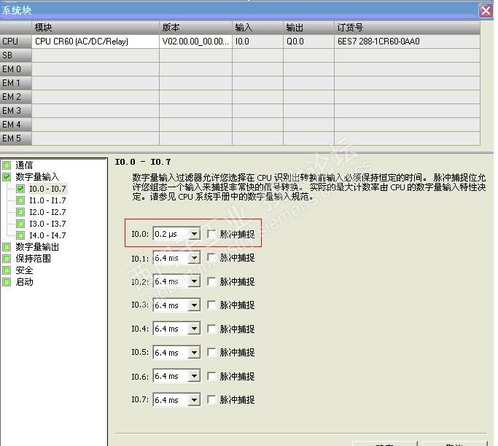
Task: Open the I0.3 filter time dropdown
Action: (194, 305)
